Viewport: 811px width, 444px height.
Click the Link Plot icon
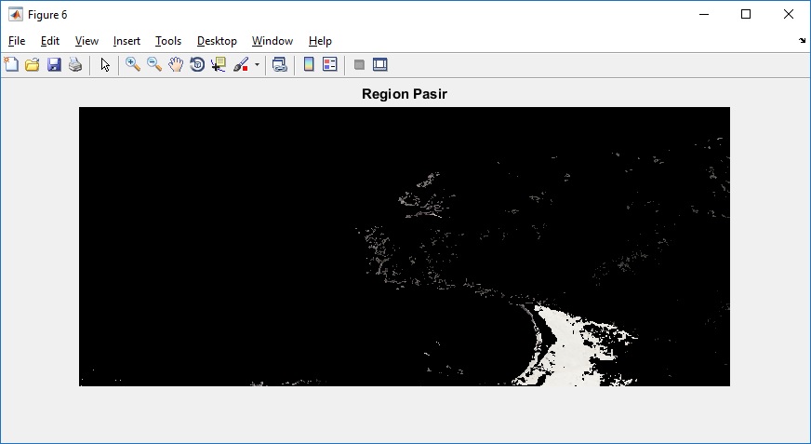pos(279,65)
